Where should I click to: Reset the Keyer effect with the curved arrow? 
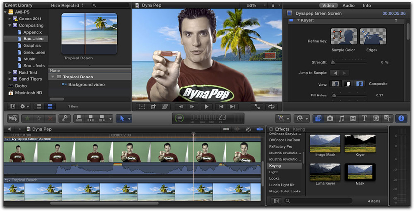click(396, 20)
